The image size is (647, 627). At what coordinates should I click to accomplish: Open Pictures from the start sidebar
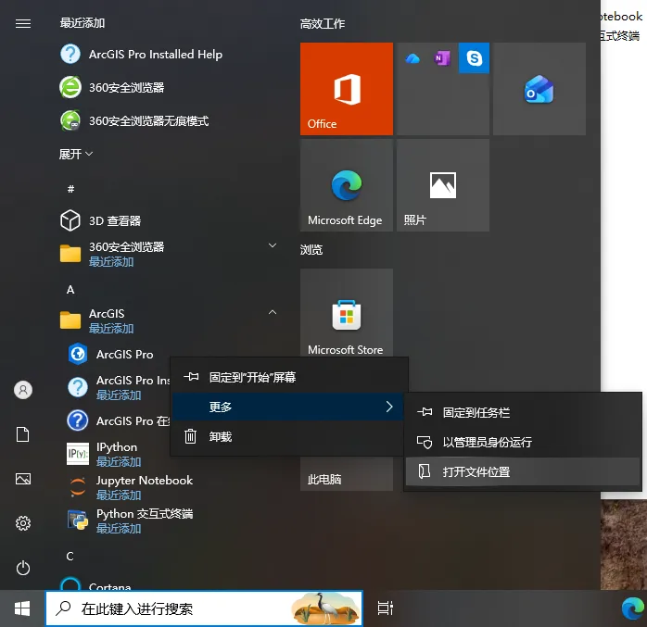[23, 479]
